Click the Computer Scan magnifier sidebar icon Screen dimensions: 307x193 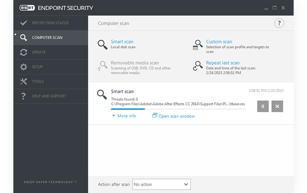(24, 38)
